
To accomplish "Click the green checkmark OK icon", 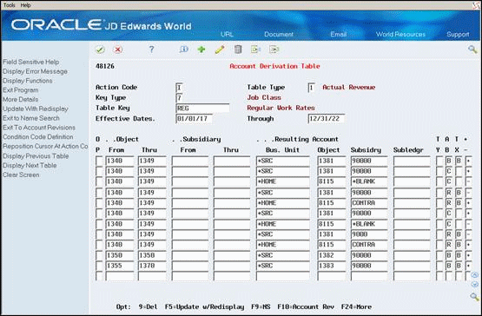I will 100,49.
